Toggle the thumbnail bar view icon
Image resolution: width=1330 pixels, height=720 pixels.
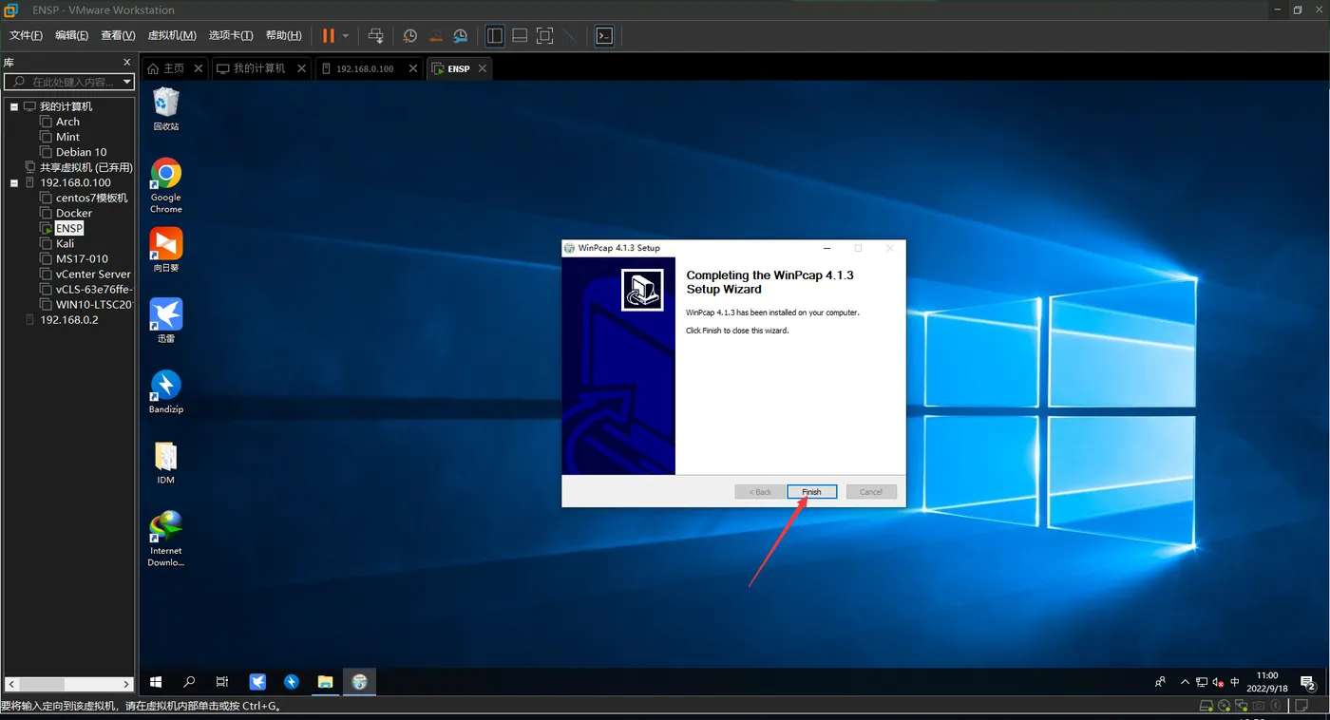coord(520,35)
